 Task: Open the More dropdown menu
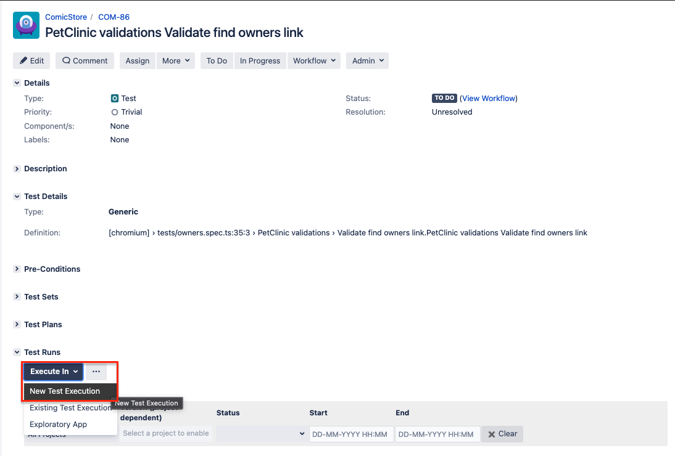(176, 60)
